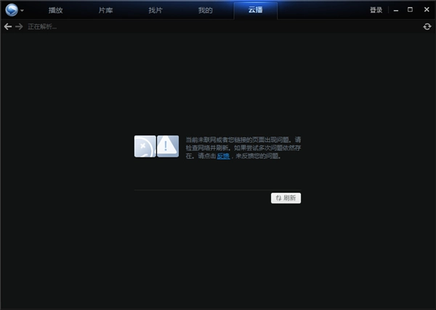Click the sad face error icon

pos(145,147)
